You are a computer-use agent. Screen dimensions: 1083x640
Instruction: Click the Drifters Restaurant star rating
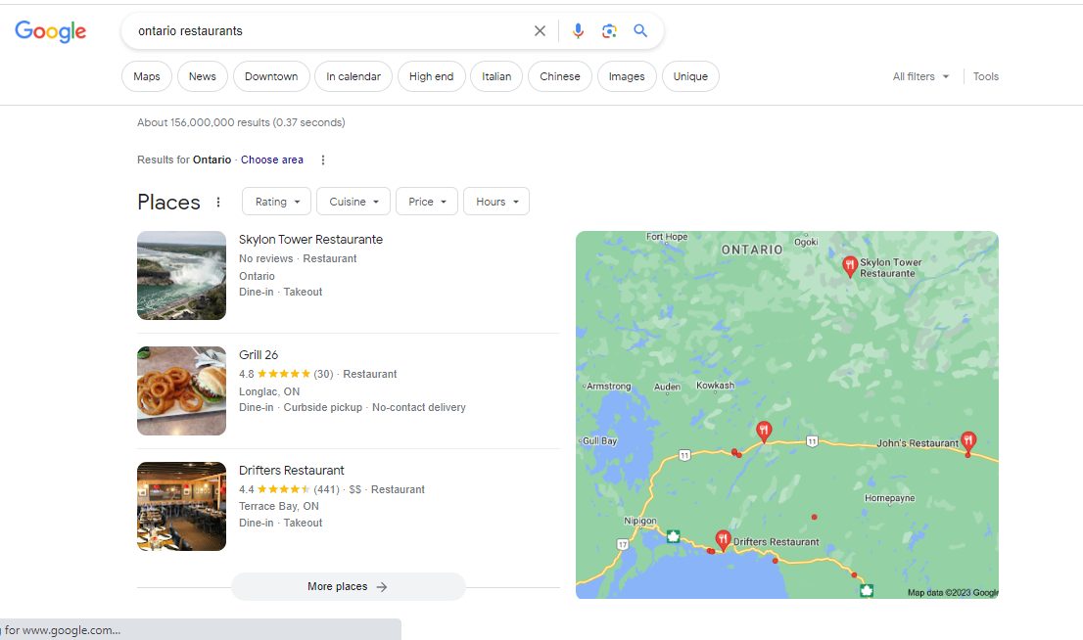tap(284, 489)
